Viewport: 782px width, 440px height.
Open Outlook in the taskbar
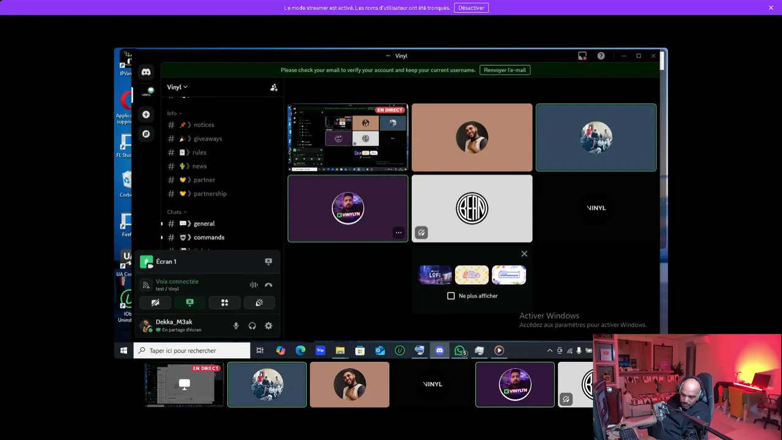click(x=380, y=350)
